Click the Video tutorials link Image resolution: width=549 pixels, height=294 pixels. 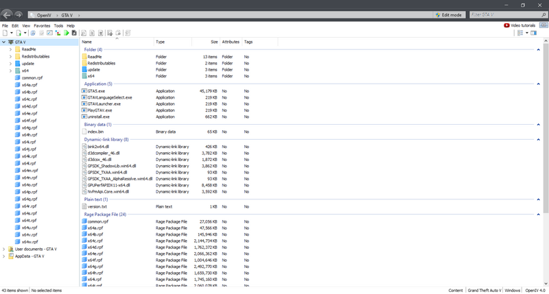point(523,25)
